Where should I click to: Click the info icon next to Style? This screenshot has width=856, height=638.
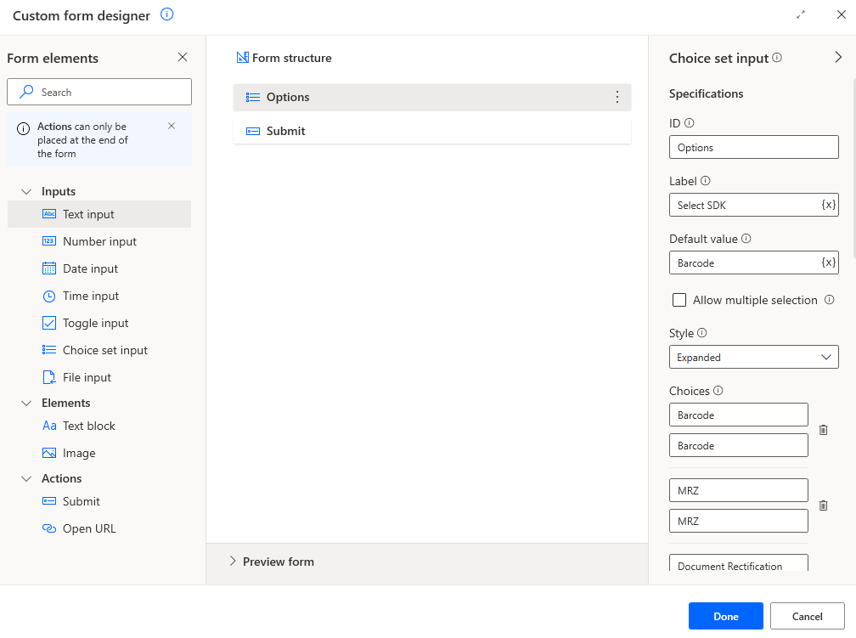point(702,334)
